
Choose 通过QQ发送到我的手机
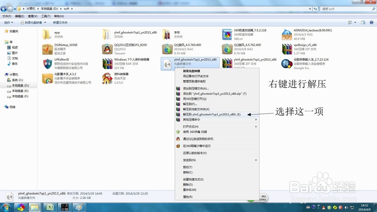point(218,139)
